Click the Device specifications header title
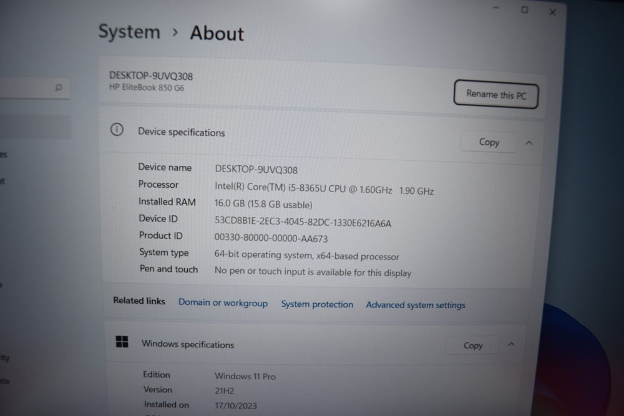Screen dimensions: 624x416 [182, 132]
